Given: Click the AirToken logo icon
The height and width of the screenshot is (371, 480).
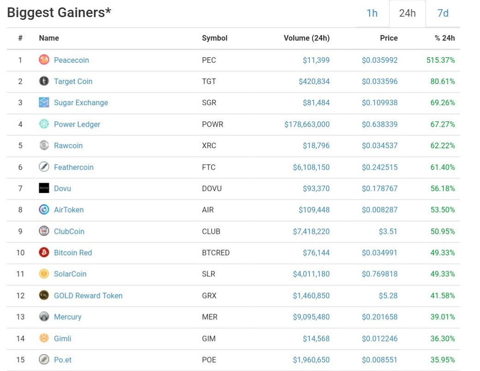Looking at the screenshot, I should tap(44, 209).
